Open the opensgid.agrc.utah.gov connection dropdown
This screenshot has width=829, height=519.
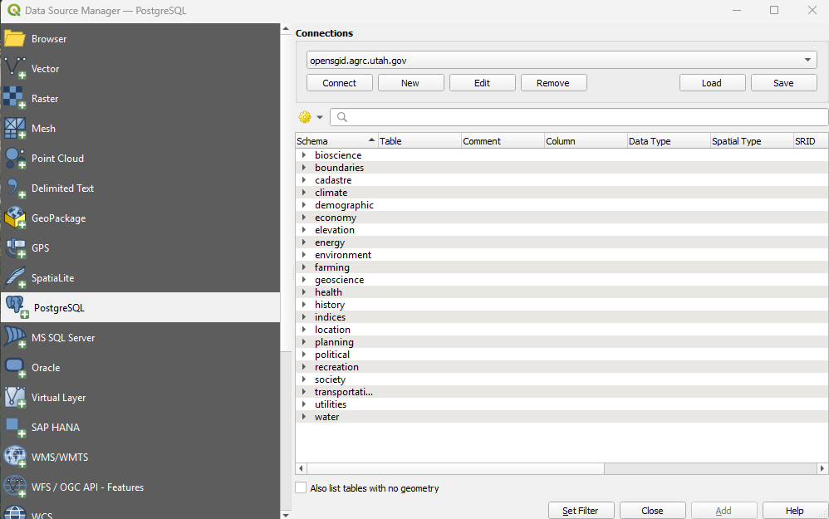click(x=562, y=61)
